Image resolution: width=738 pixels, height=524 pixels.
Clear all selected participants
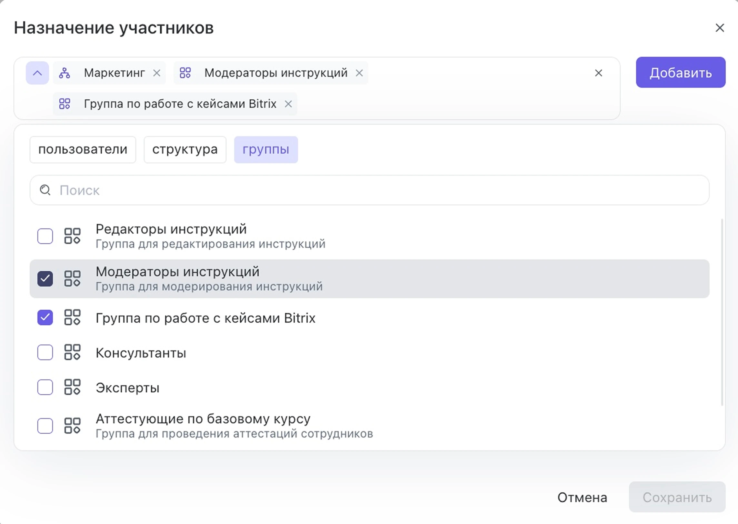(x=598, y=73)
